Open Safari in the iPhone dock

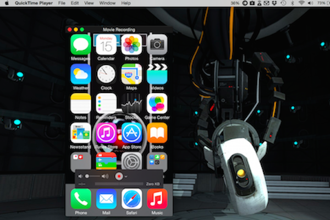[x=131, y=199]
